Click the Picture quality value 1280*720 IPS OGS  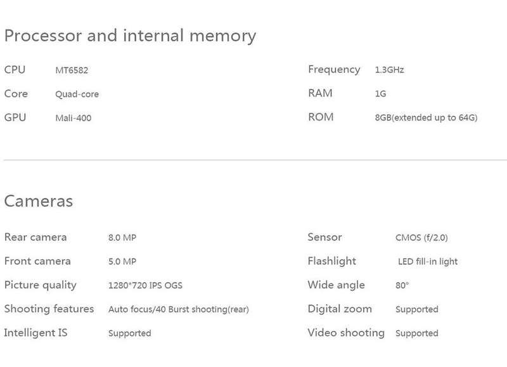[145, 285]
